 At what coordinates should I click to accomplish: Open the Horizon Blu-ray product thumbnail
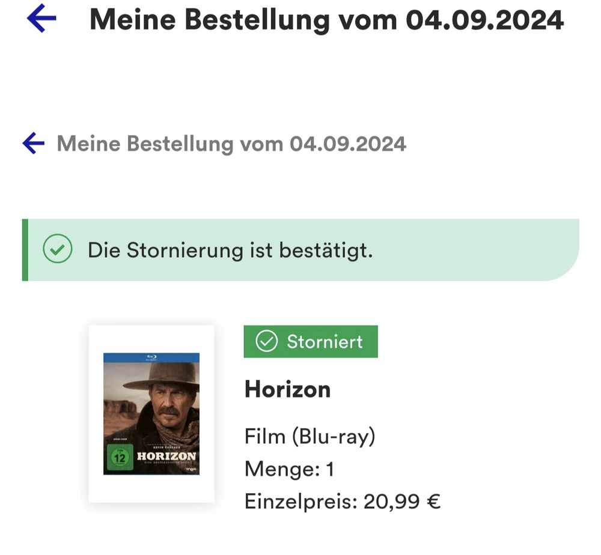[x=151, y=414]
